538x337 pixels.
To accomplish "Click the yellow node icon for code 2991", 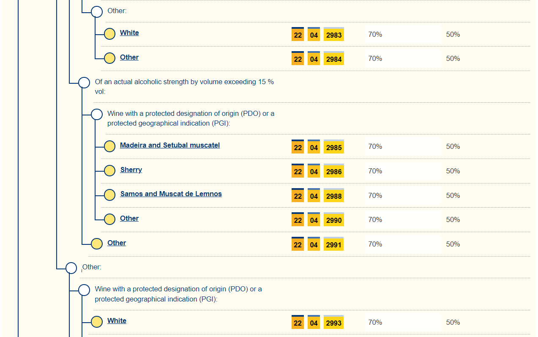I will [97, 244].
